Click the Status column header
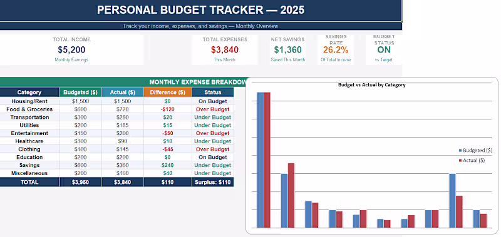 pos(213,92)
